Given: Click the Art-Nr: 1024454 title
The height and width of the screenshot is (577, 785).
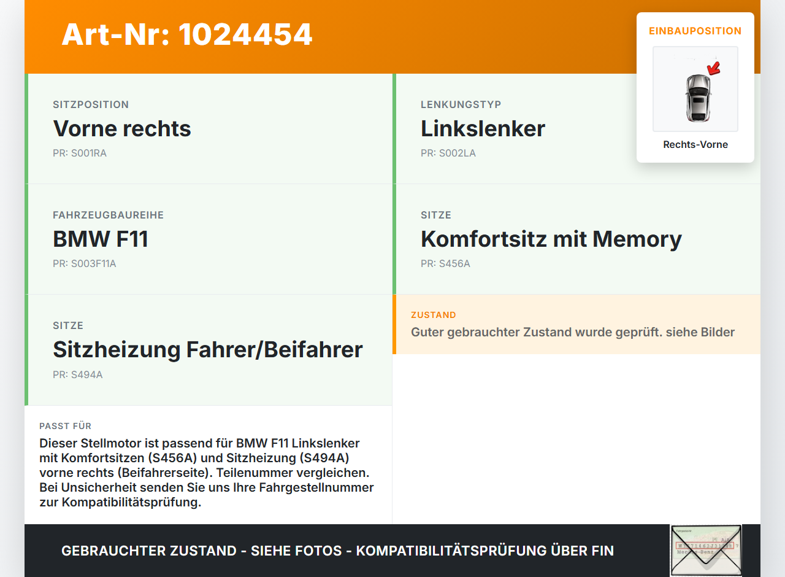Looking at the screenshot, I should pos(187,35).
